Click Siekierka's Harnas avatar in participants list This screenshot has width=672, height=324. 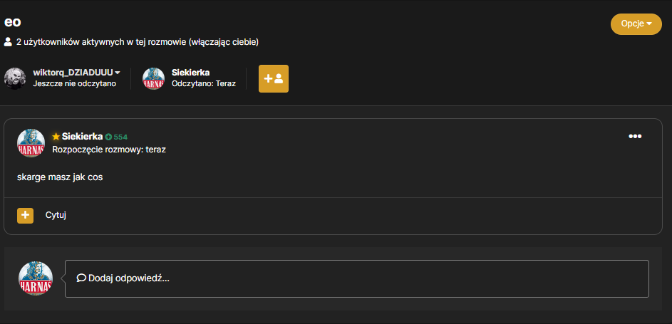click(x=153, y=78)
